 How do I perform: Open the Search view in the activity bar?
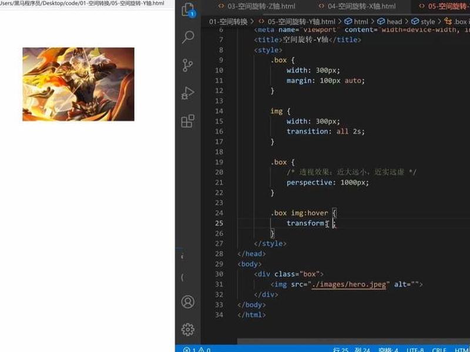tap(188, 37)
